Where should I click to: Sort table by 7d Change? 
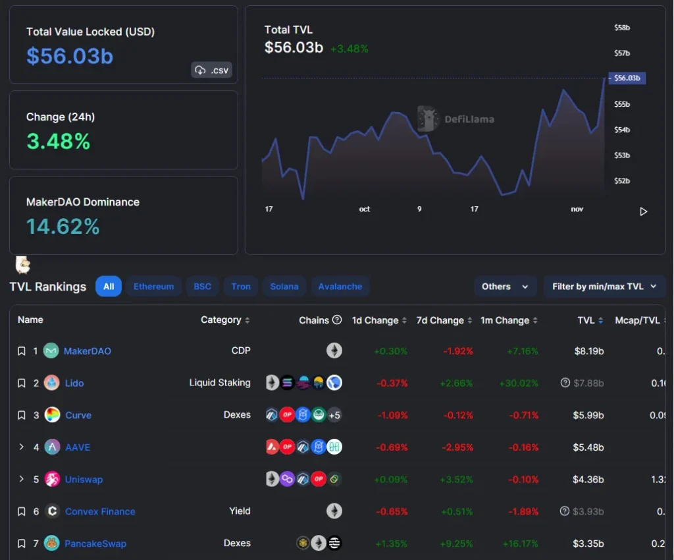(x=444, y=320)
